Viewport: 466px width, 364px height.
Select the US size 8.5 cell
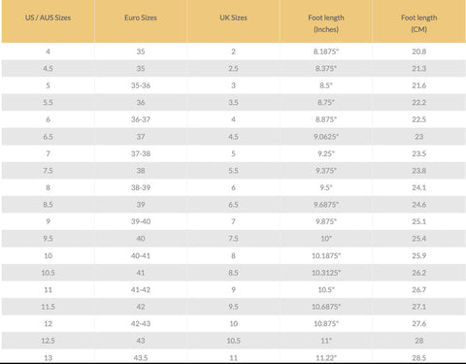tap(48, 205)
